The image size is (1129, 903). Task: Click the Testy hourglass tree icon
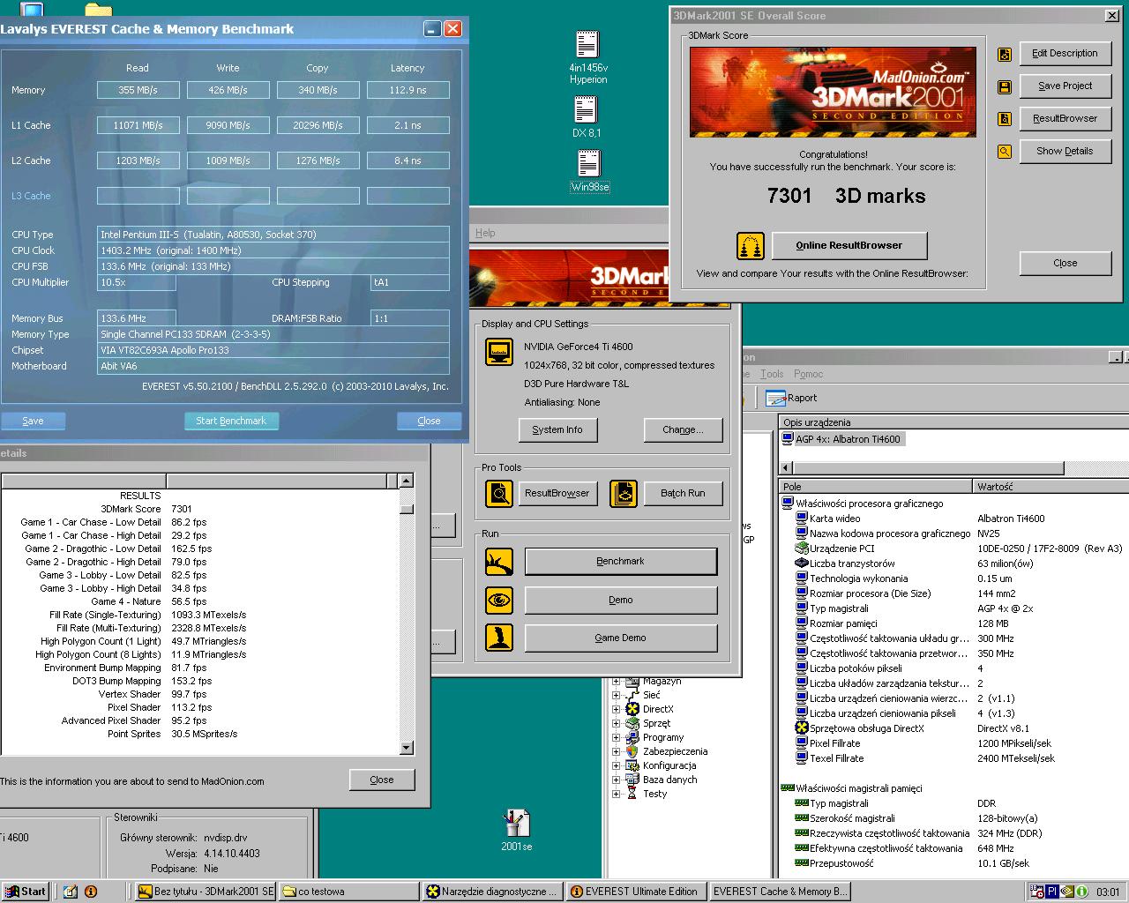(x=632, y=794)
